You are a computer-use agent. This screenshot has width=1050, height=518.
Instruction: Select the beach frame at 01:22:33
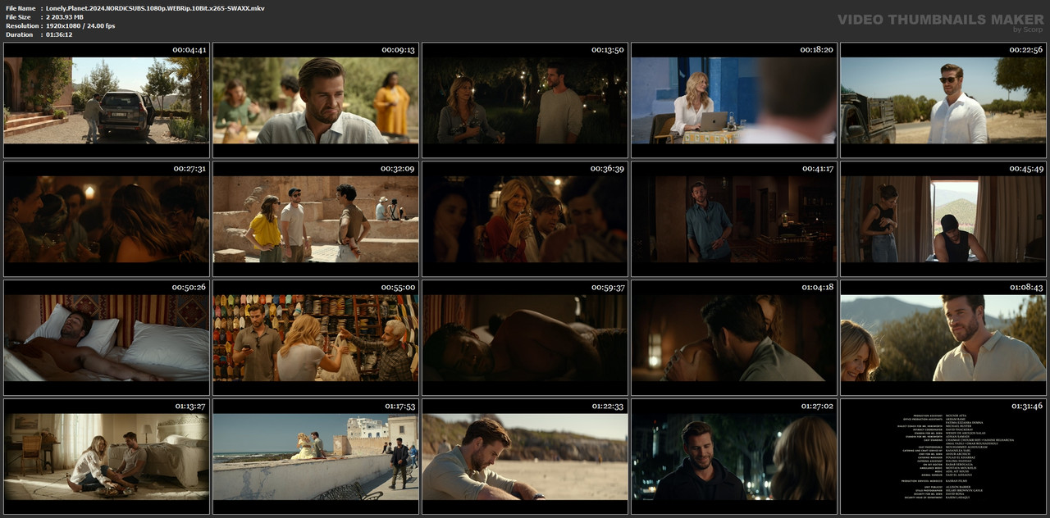525,457
